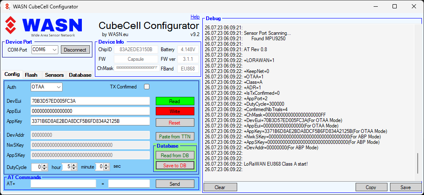Click the AT command value field
The height and width of the screenshot is (195, 424).
click(129, 184)
